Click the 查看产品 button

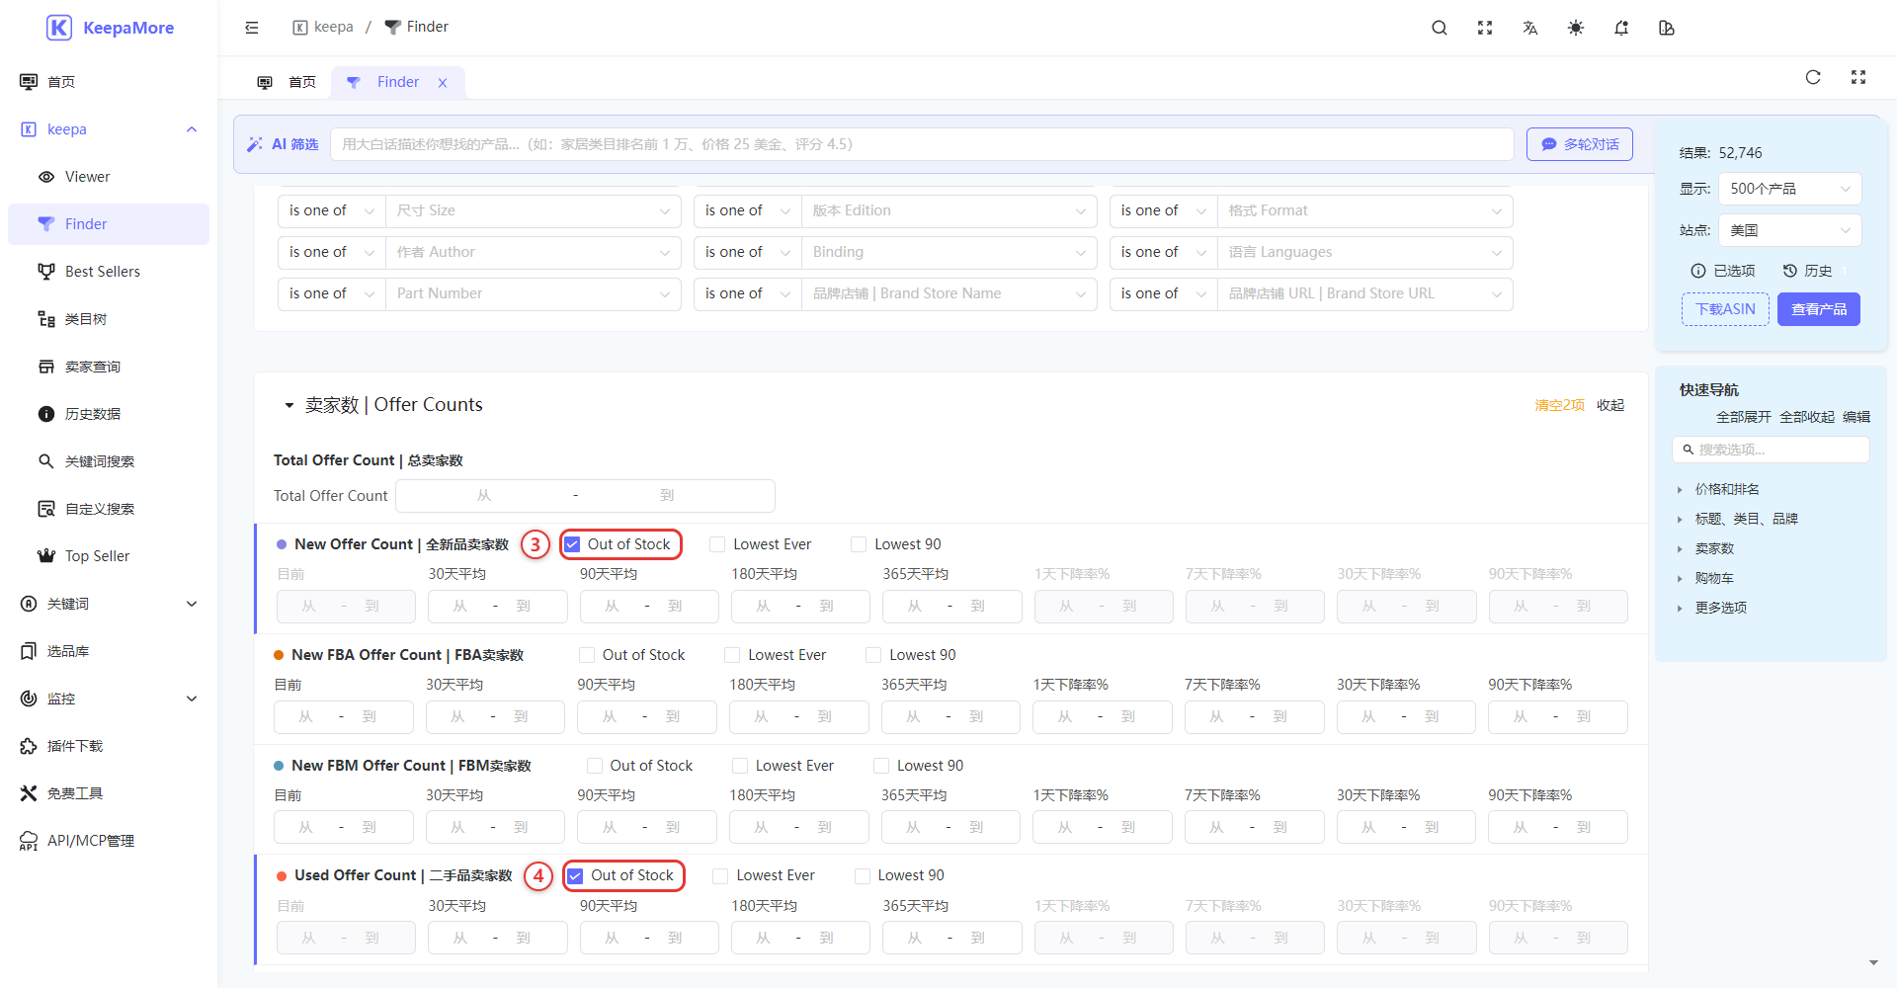pyautogui.click(x=1819, y=309)
